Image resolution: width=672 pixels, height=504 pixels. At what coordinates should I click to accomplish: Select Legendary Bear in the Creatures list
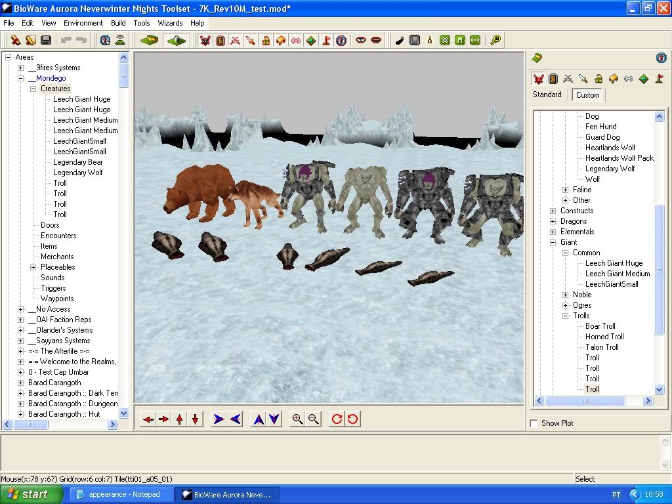pyautogui.click(x=78, y=162)
